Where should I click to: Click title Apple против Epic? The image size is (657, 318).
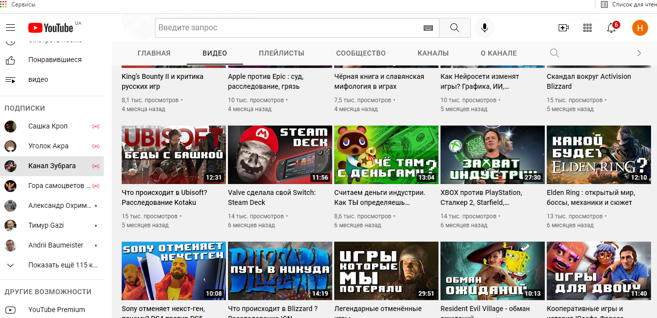(x=266, y=81)
